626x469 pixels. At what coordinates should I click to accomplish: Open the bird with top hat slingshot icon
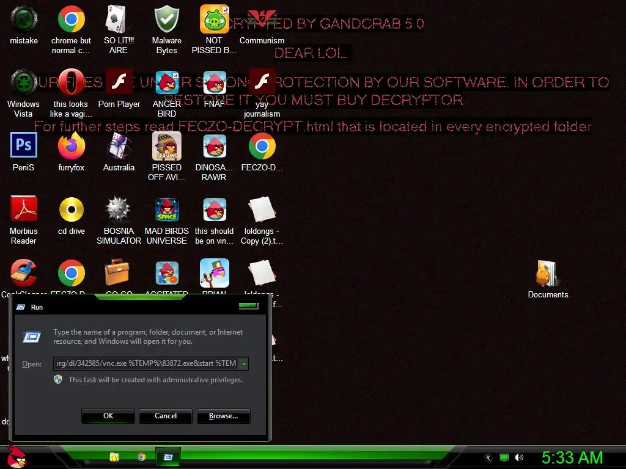tap(214, 273)
